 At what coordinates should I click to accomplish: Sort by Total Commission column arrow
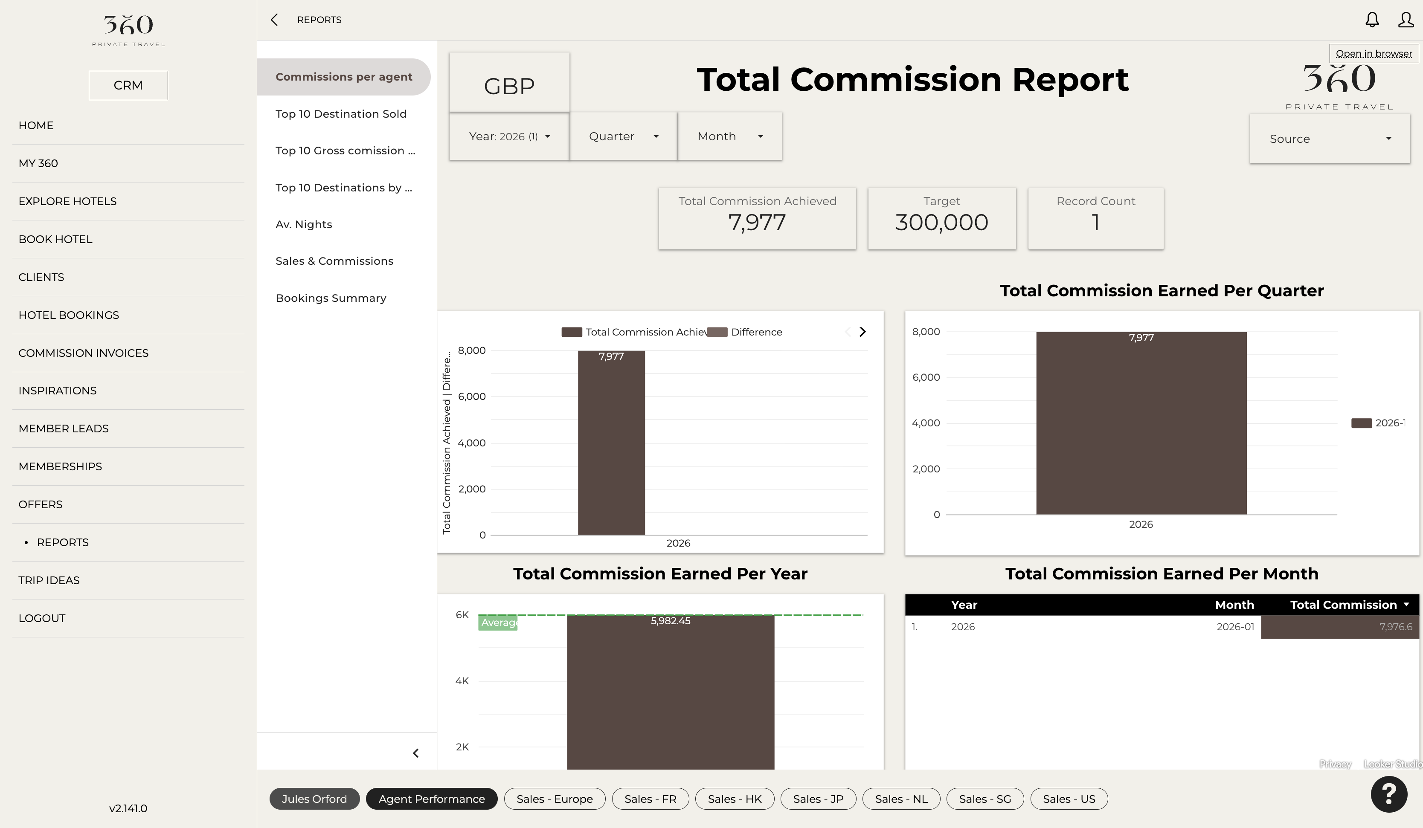(1406, 605)
